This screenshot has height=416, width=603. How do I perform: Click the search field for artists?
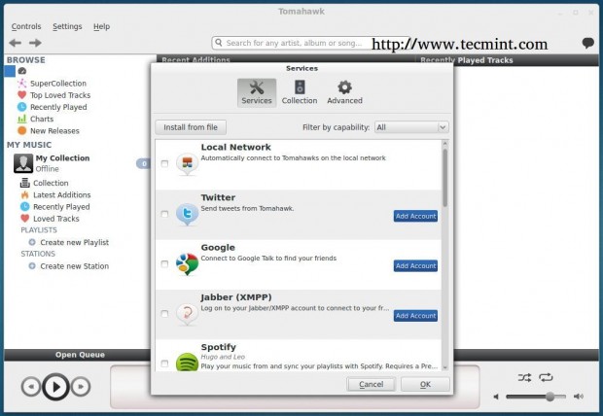pos(293,43)
